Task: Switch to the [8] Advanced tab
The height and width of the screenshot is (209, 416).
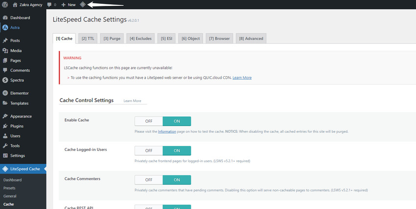Action: (252, 38)
